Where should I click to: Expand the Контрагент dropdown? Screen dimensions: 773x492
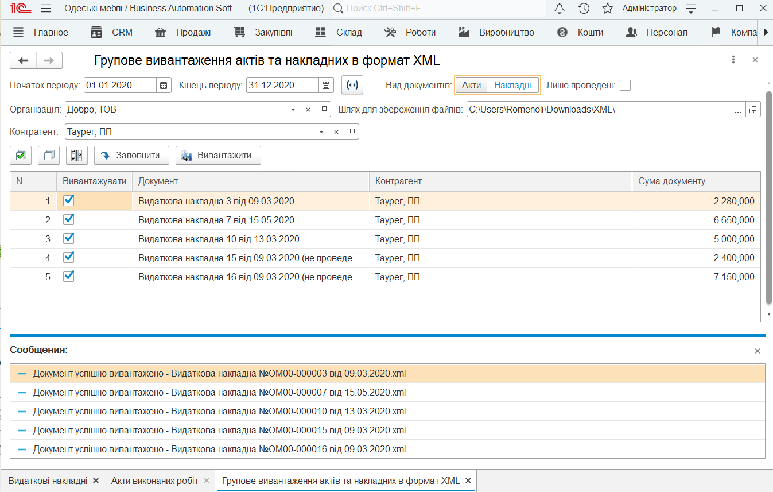click(x=322, y=132)
